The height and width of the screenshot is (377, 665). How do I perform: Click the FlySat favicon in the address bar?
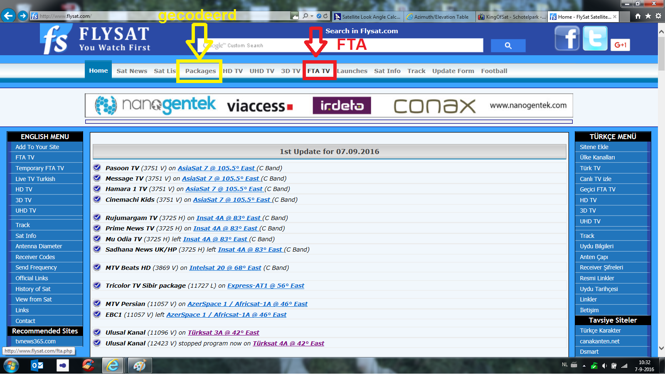click(34, 16)
